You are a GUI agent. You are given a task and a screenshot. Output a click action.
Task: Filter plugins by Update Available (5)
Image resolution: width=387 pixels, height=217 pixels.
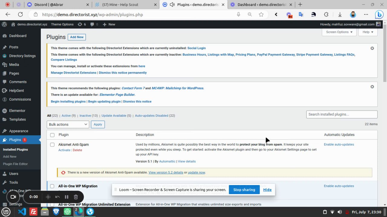pyautogui.click(x=116, y=116)
